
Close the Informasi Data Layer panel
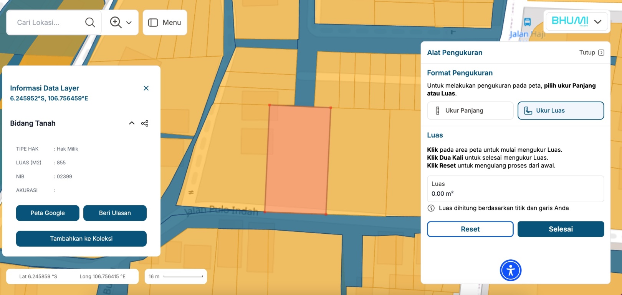coord(146,88)
